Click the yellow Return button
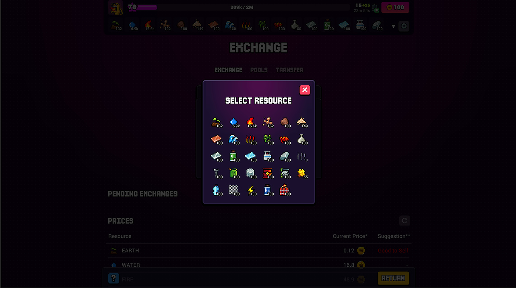This screenshot has width=516, height=288. coord(393,278)
